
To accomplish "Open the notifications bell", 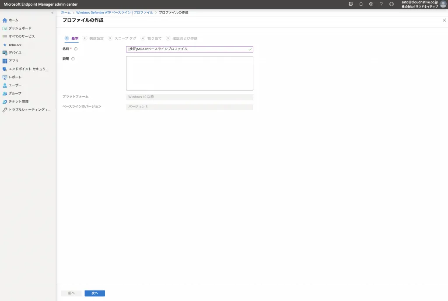I will click(361, 4).
